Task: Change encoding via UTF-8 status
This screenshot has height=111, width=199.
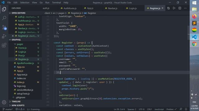Action: (141, 109)
